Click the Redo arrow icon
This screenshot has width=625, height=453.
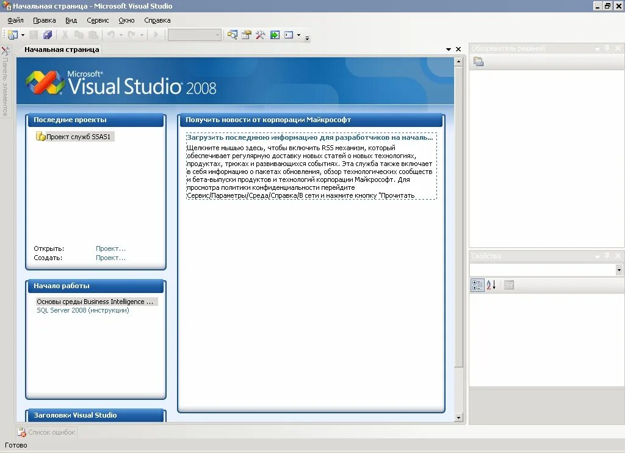[132, 35]
